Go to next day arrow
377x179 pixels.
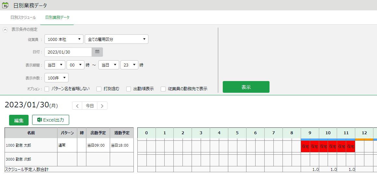(x=102, y=106)
